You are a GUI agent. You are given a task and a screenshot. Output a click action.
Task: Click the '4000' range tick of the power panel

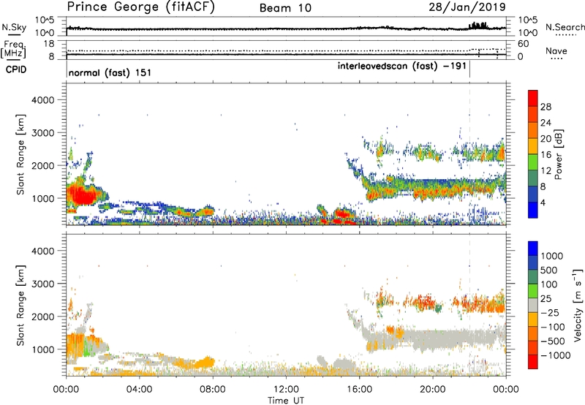(x=42, y=100)
